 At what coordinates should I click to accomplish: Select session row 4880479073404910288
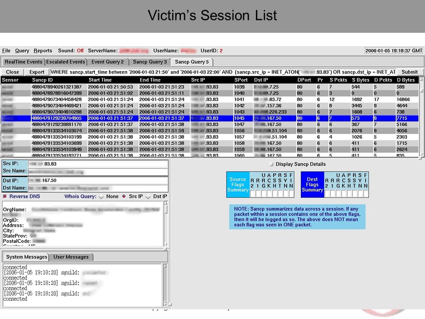point(210,112)
